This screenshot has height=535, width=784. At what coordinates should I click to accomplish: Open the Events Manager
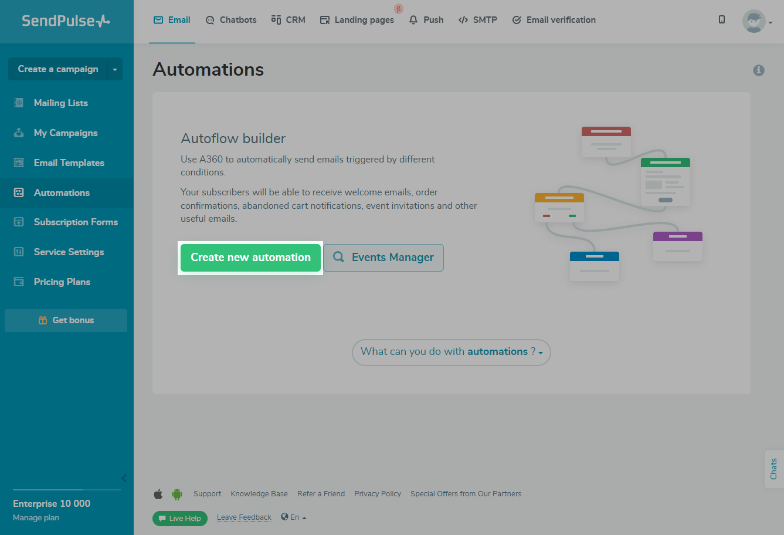(x=383, y=258)
